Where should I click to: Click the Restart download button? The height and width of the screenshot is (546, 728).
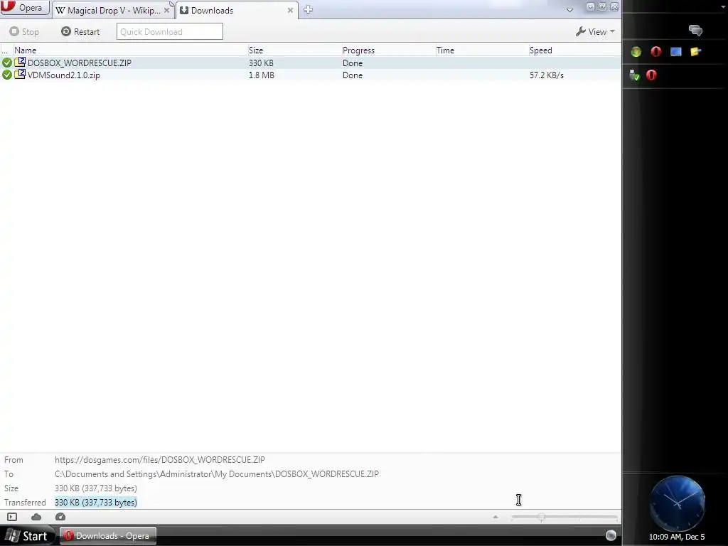(x=80, y=31)
